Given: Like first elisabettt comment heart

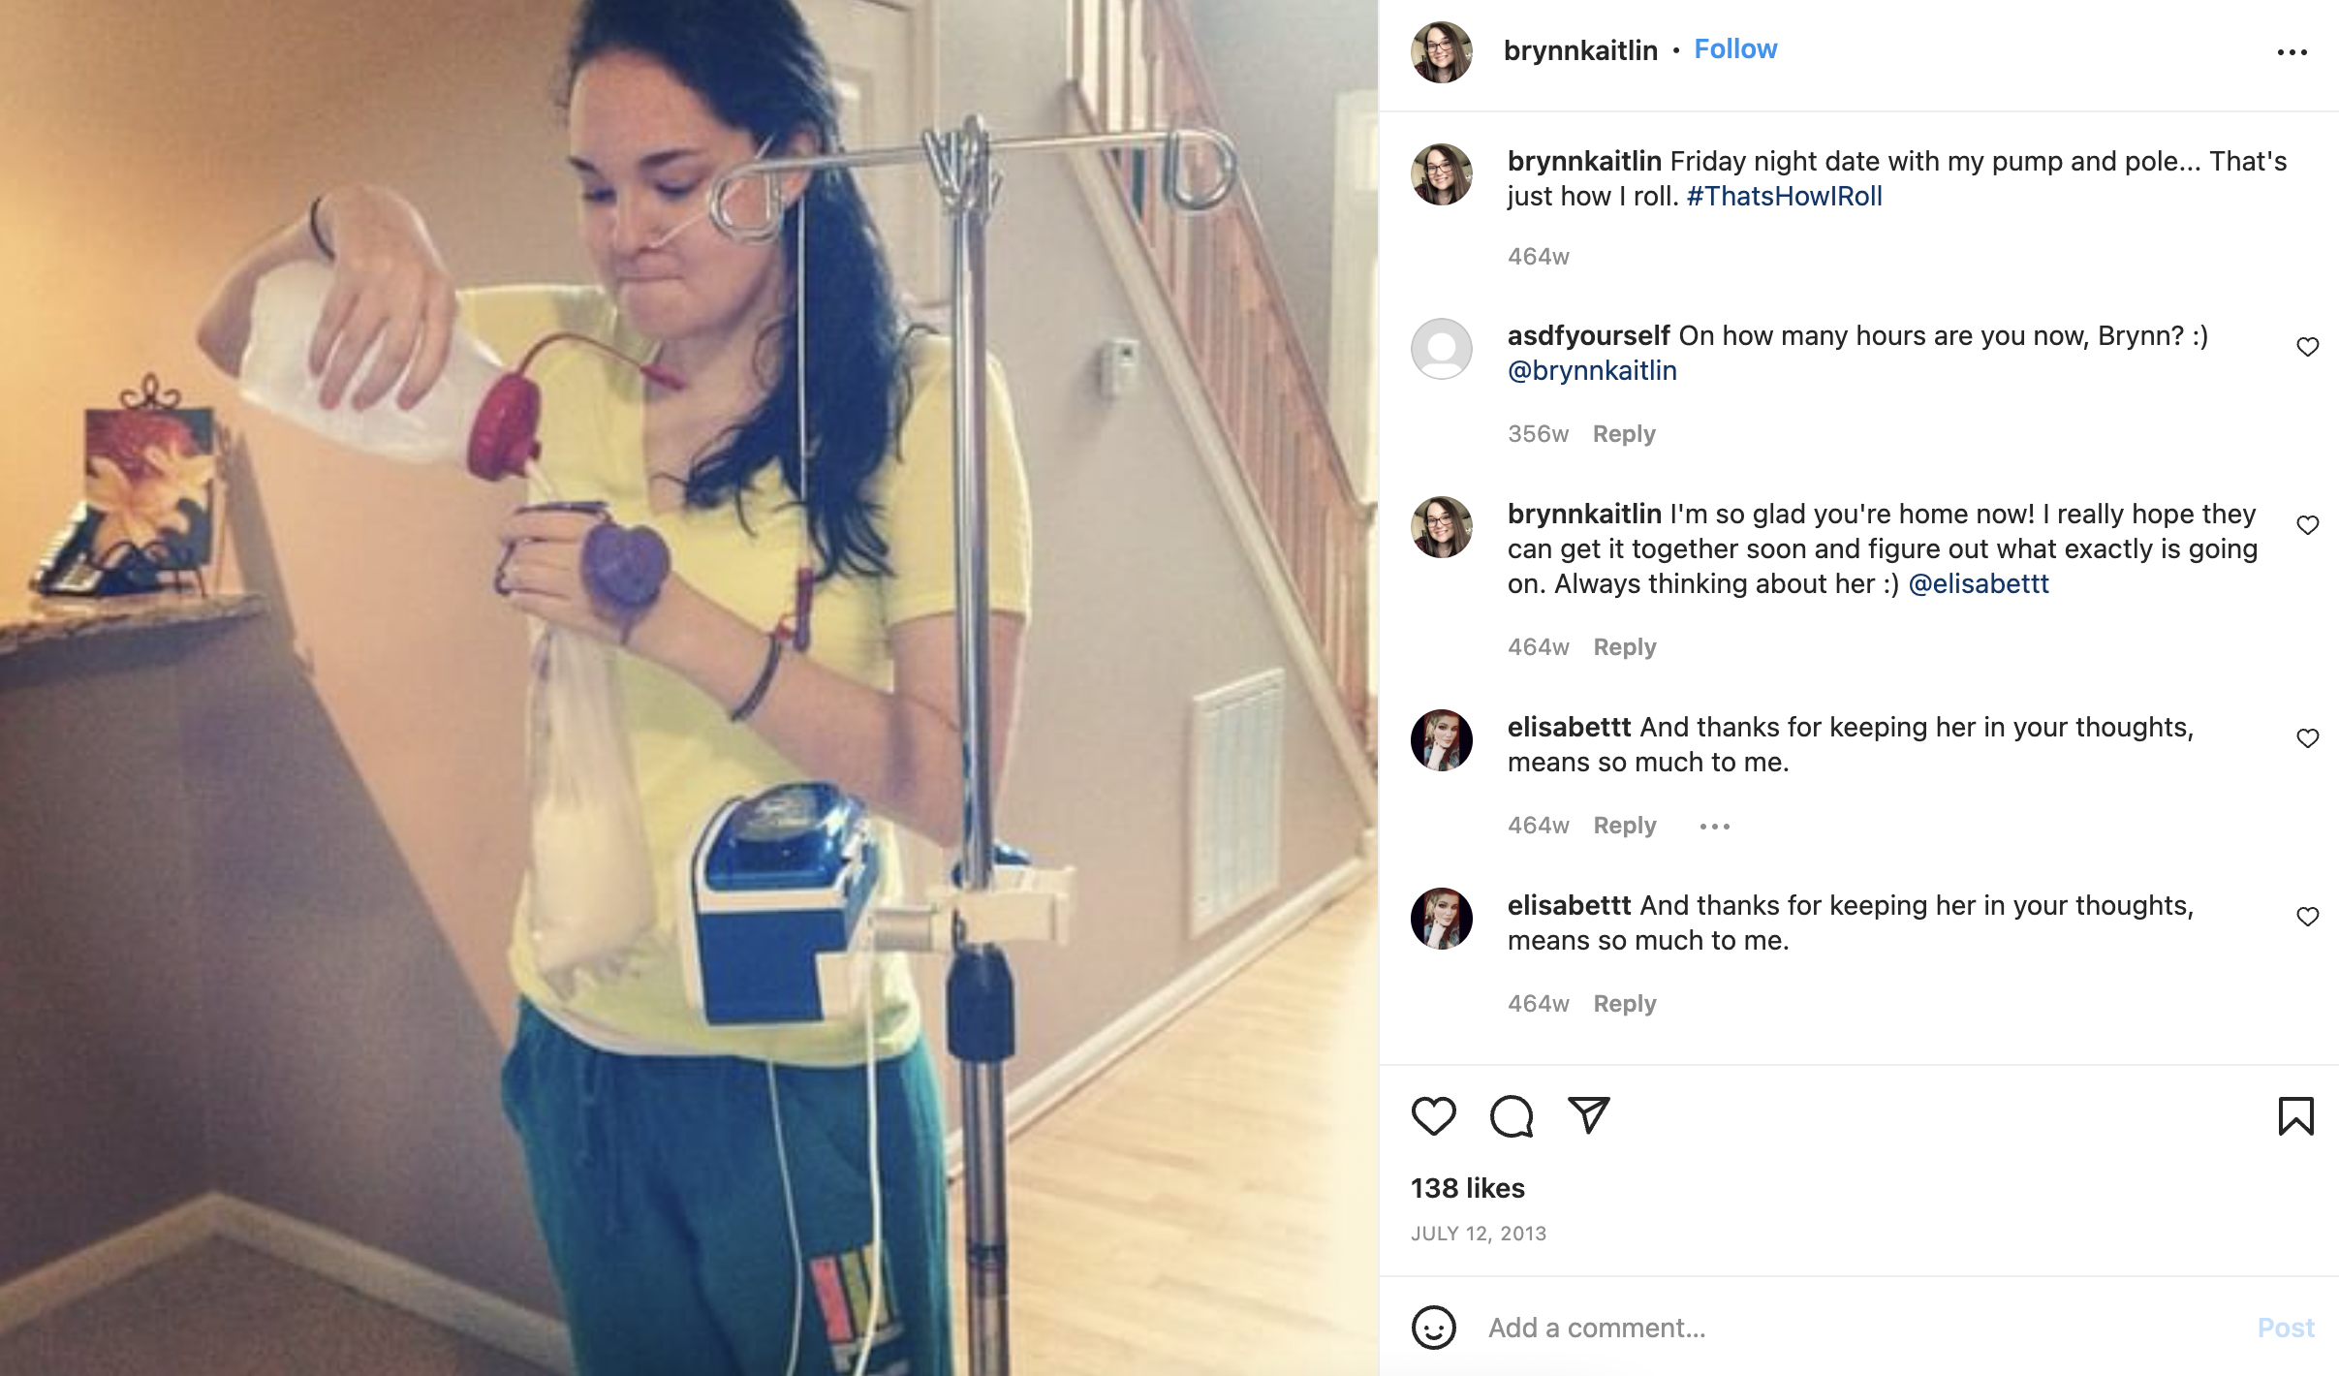Looking at the screenshot, I should point(2308,738).
